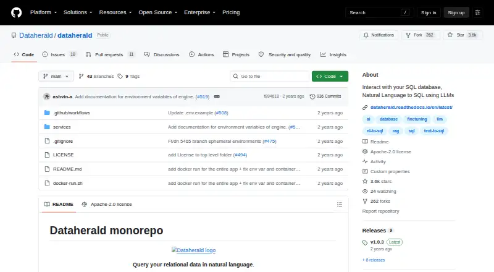Open the Issues tab
This screenshot has width=494, height=272.
tap(59, 54)
